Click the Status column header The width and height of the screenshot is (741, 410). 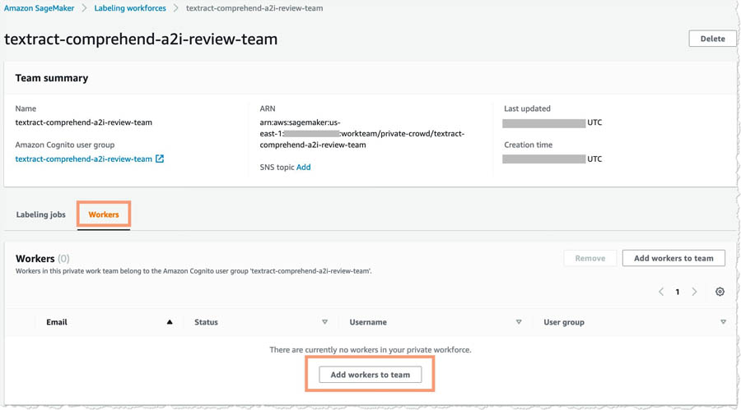click(x=206, y=322)
